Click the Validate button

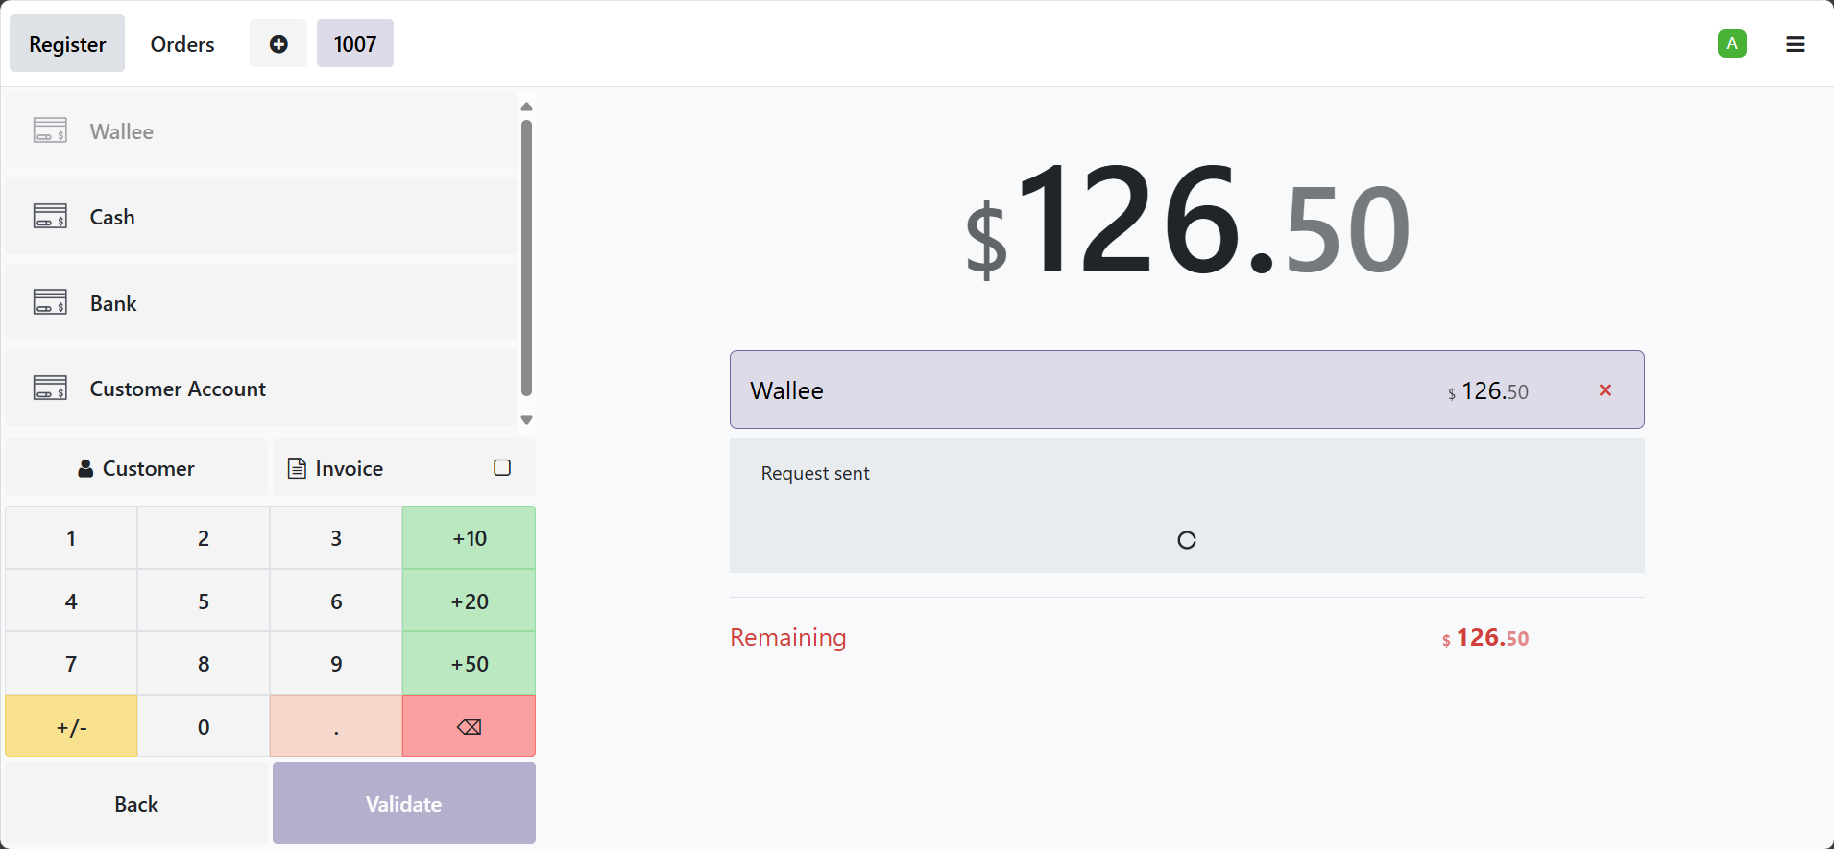pyautogui.click(x=402, y=803)
